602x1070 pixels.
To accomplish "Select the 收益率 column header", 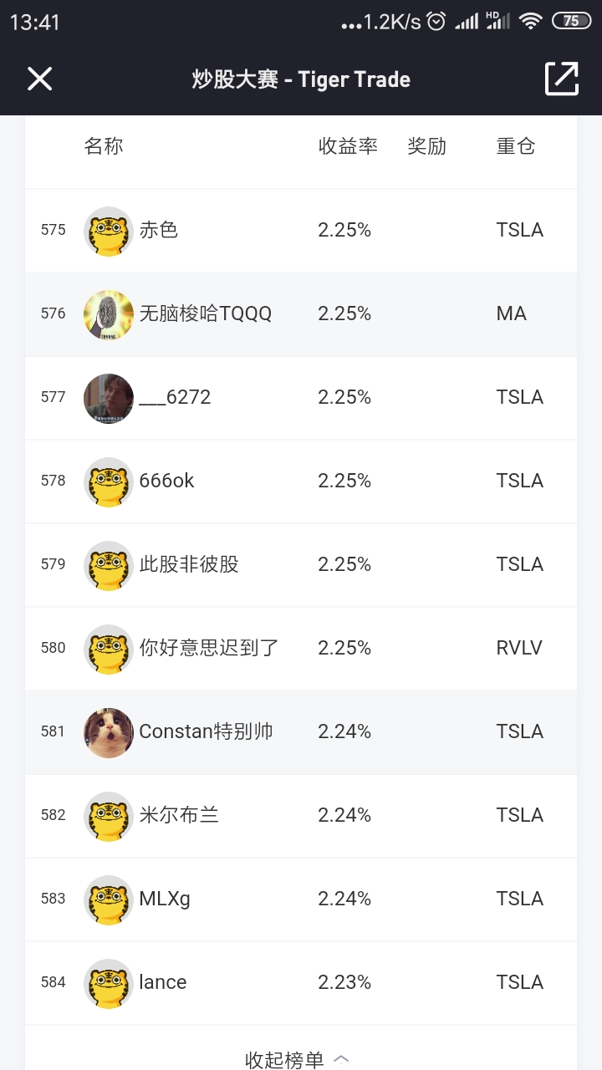I will click(348, 146).
